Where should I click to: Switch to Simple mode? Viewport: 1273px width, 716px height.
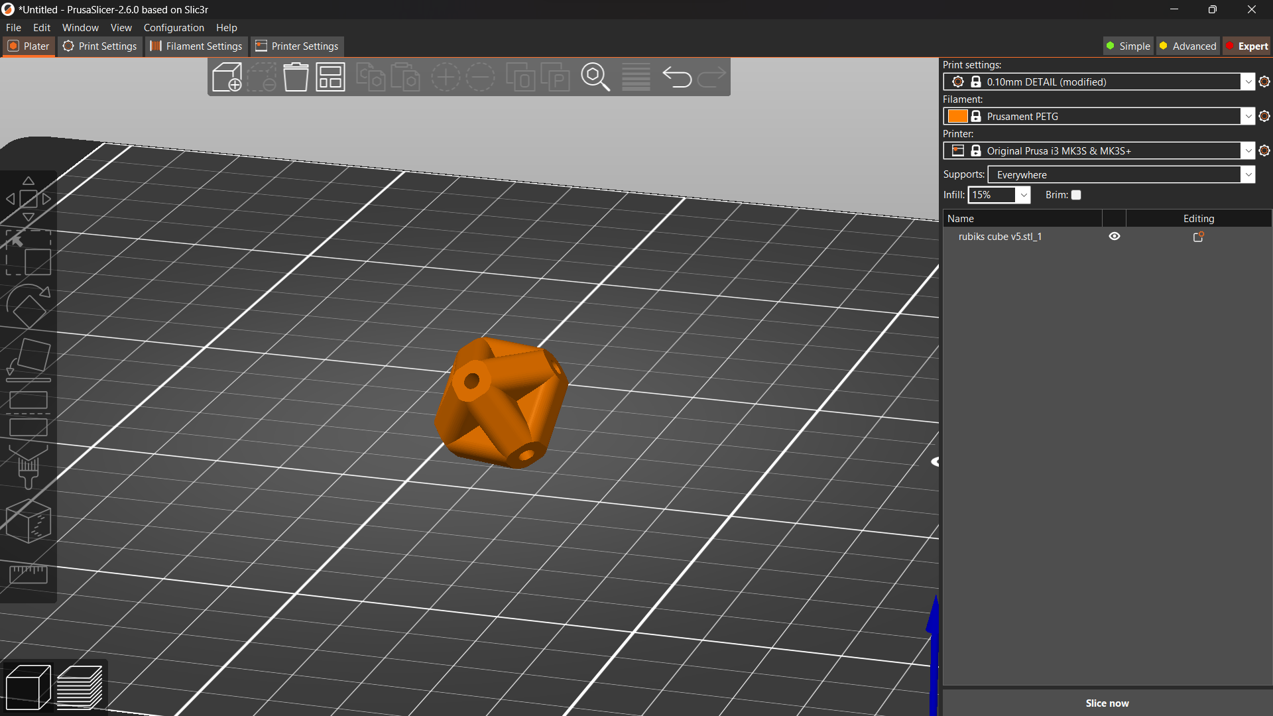tap(1128, 46)
